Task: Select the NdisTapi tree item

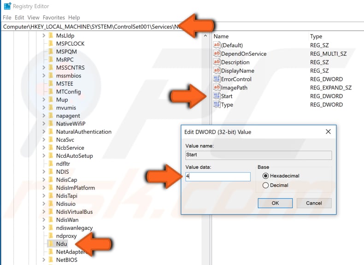Action: click(67, 196)
